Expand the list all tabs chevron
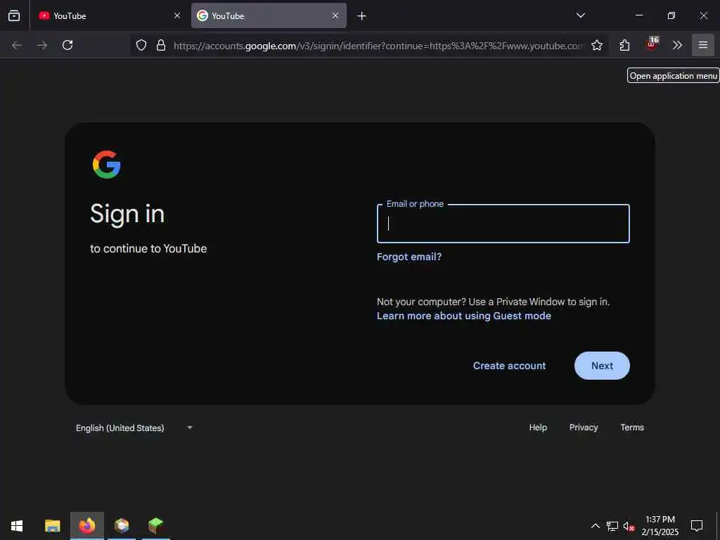The height and width of the screenshot is (540, 720). pos(580,15)
